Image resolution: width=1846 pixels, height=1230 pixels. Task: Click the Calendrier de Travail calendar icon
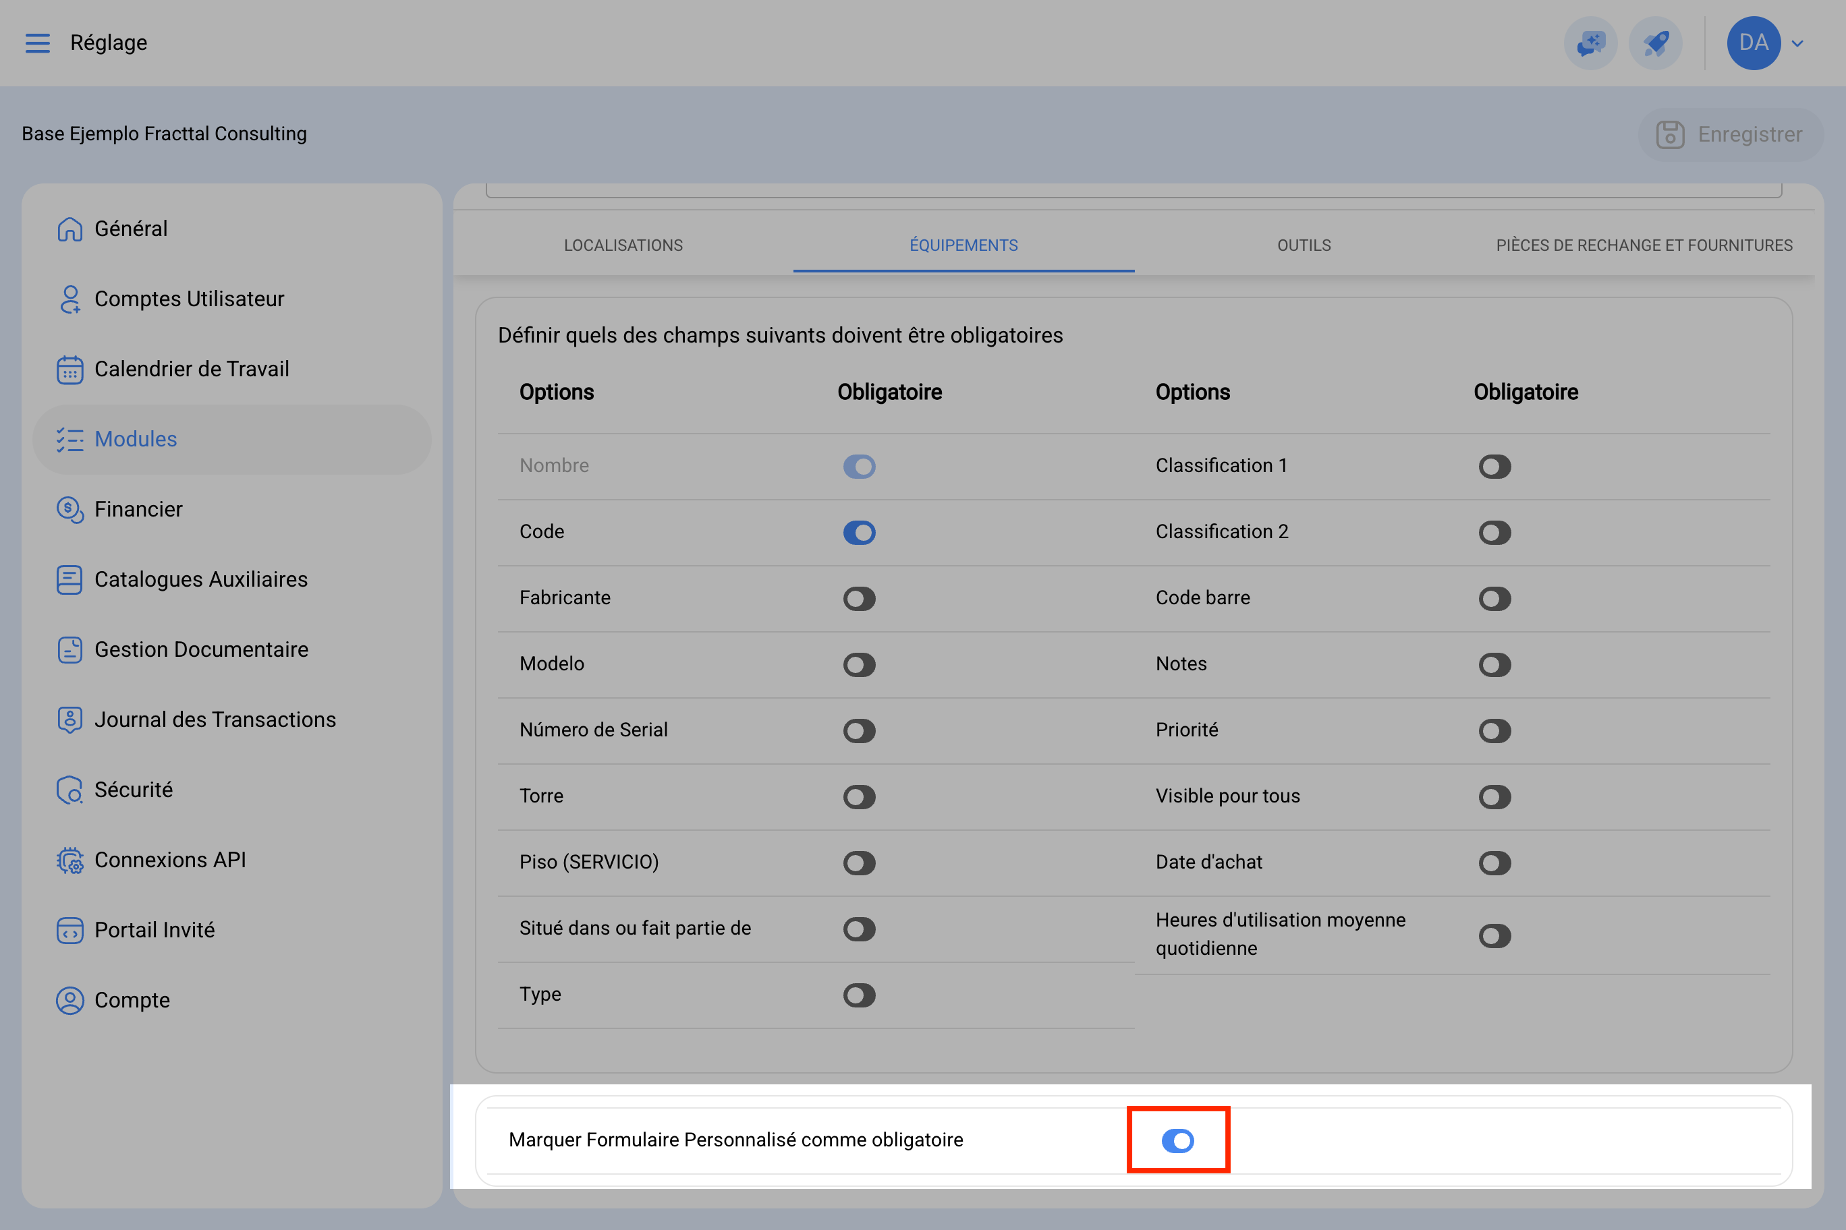pos(70,369)
